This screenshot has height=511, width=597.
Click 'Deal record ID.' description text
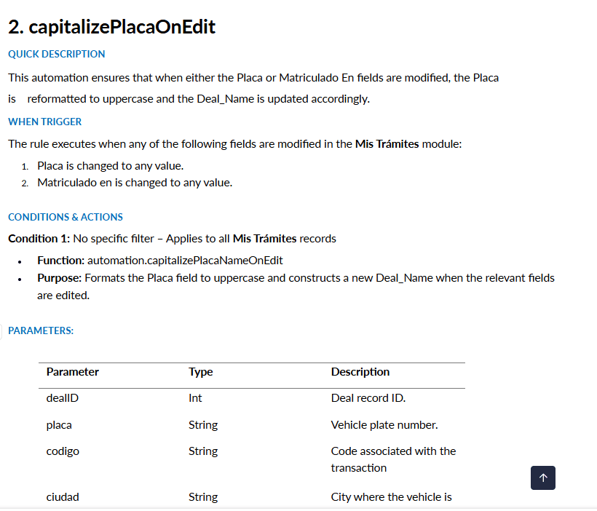[368, 398]
